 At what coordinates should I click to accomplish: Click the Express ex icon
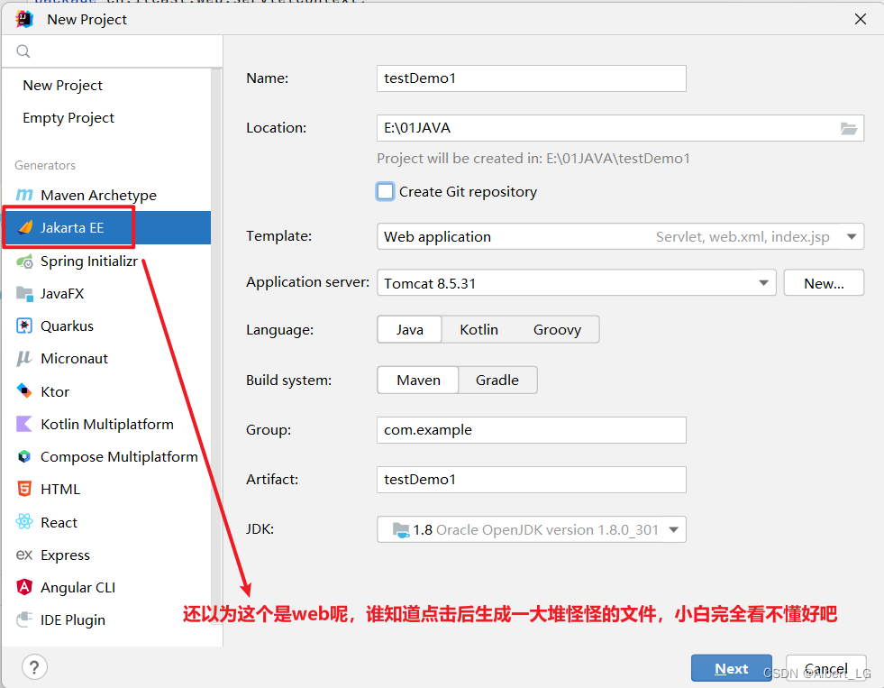tap(24, 555)
